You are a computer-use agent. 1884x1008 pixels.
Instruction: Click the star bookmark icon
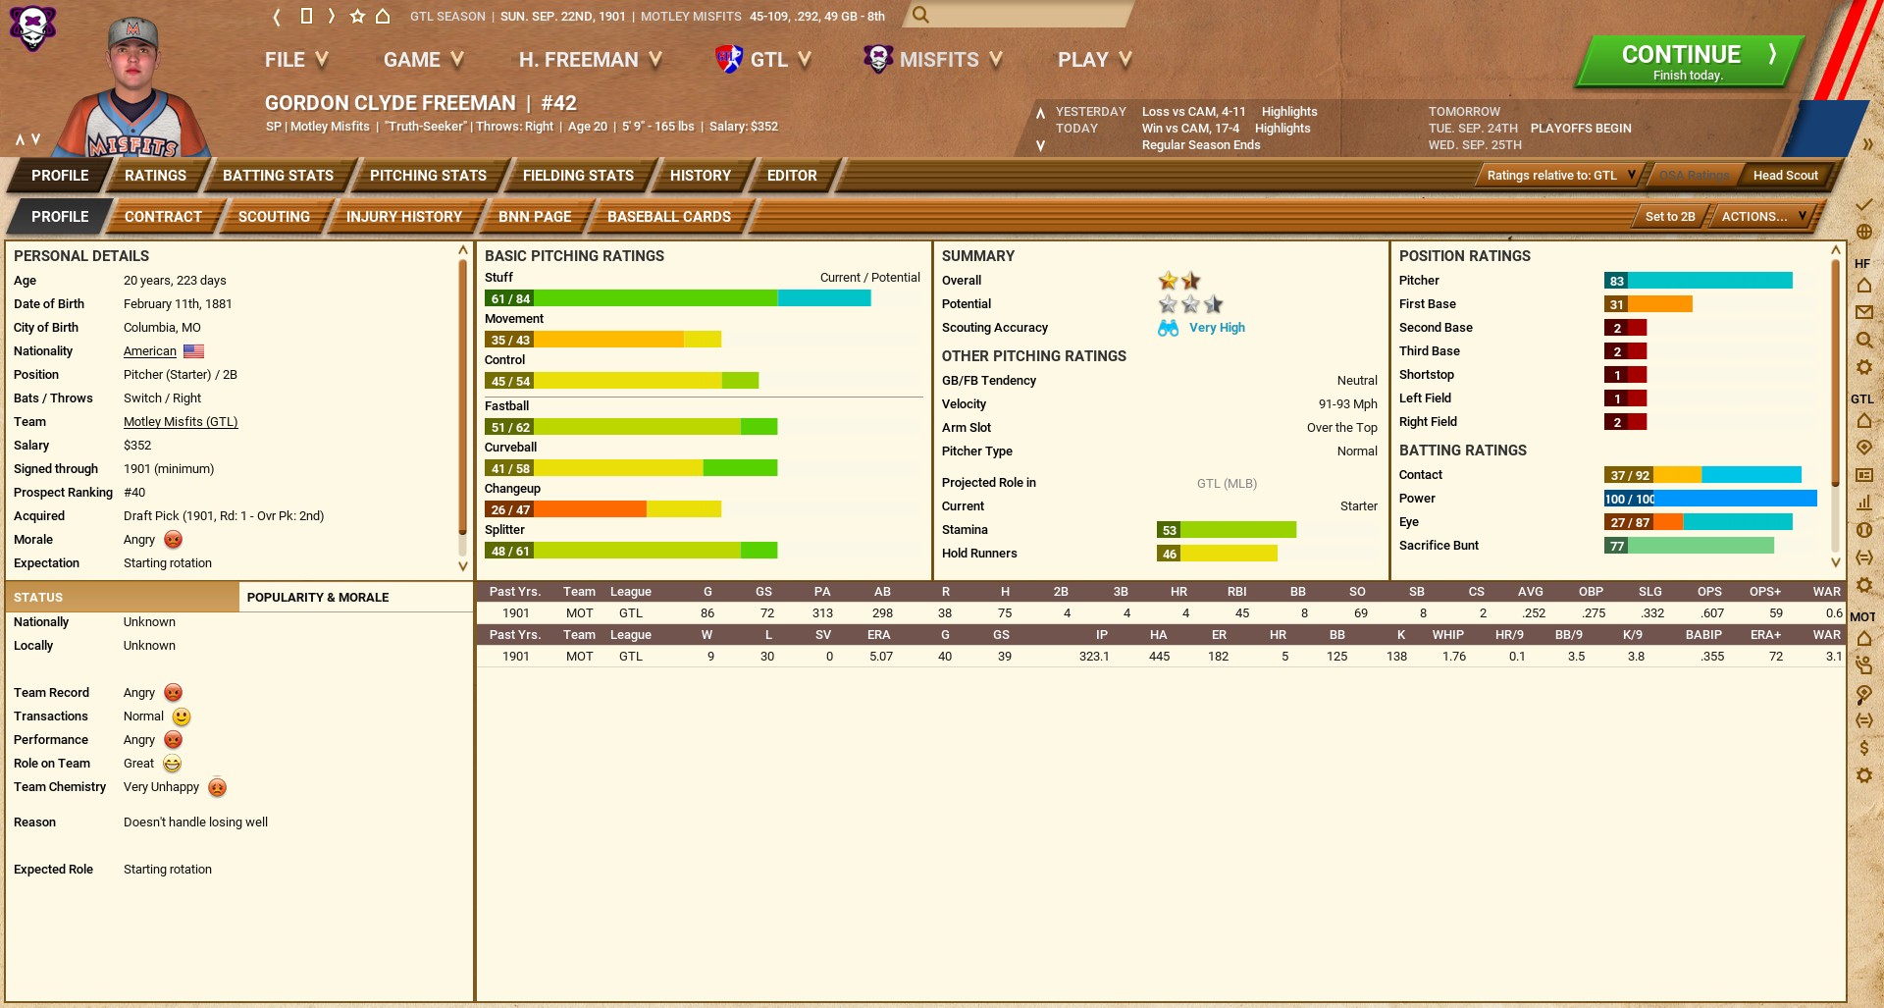pos(357,16)
